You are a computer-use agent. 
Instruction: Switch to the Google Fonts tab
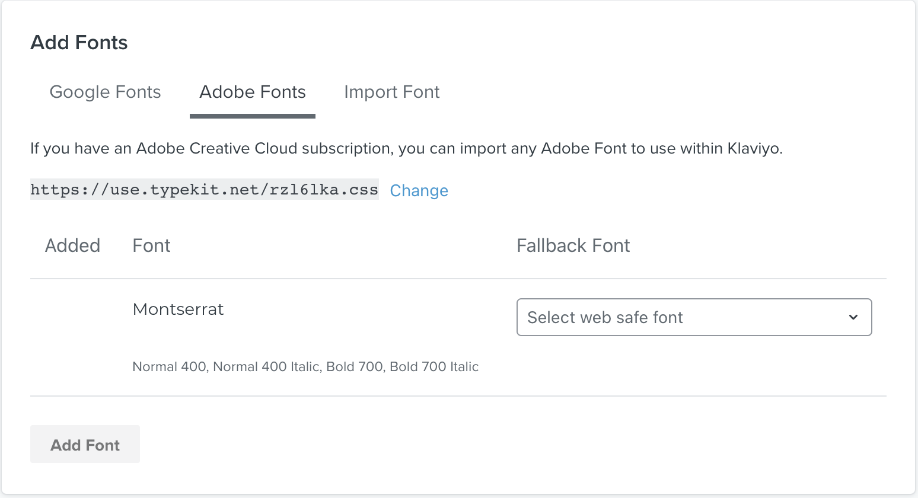coord(105,92)
